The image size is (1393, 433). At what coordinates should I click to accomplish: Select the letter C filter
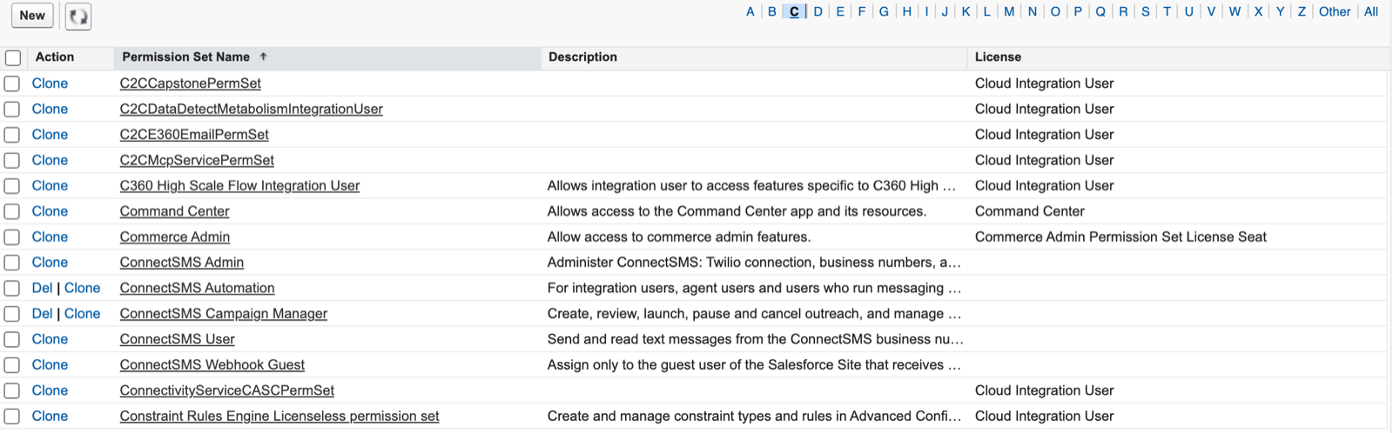tap(794, 11)
